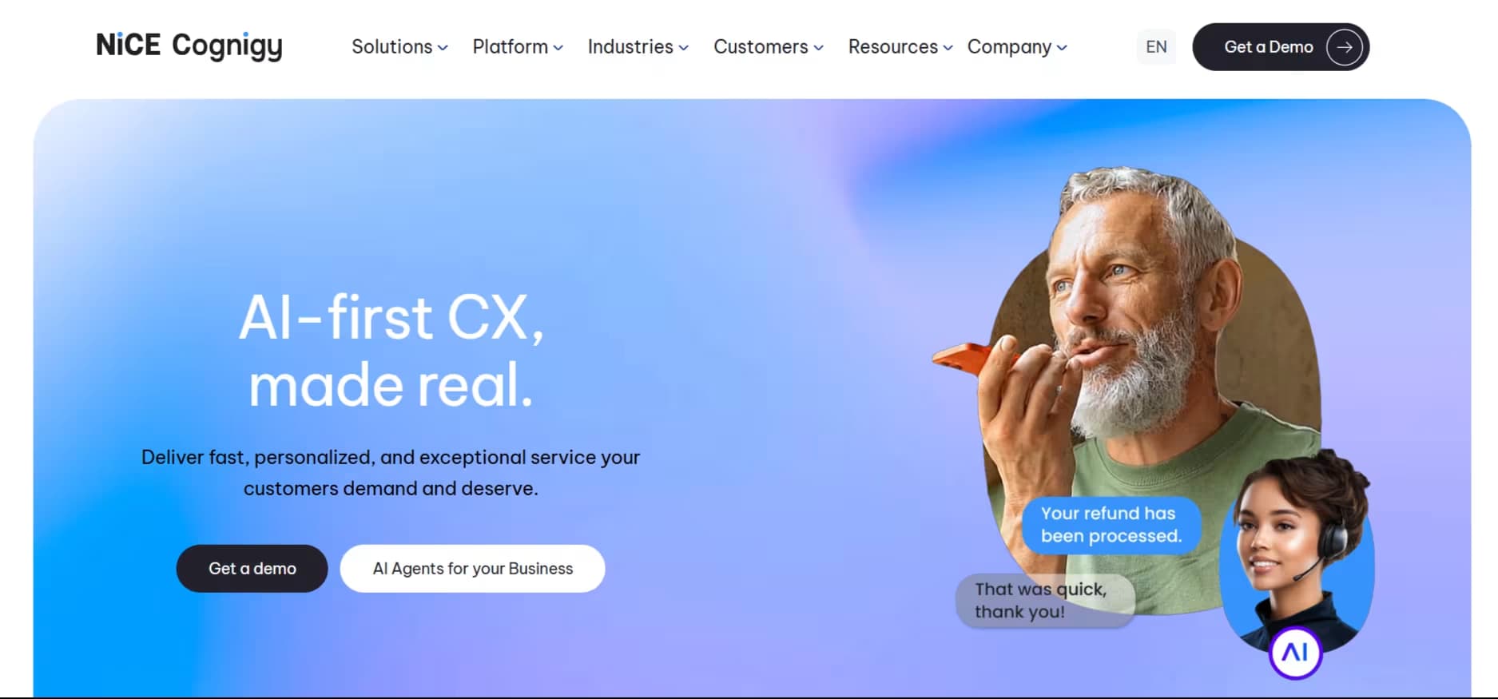Click the AI agent avatar with headset
1498x699 pixels.
[x=1297, y=550]
